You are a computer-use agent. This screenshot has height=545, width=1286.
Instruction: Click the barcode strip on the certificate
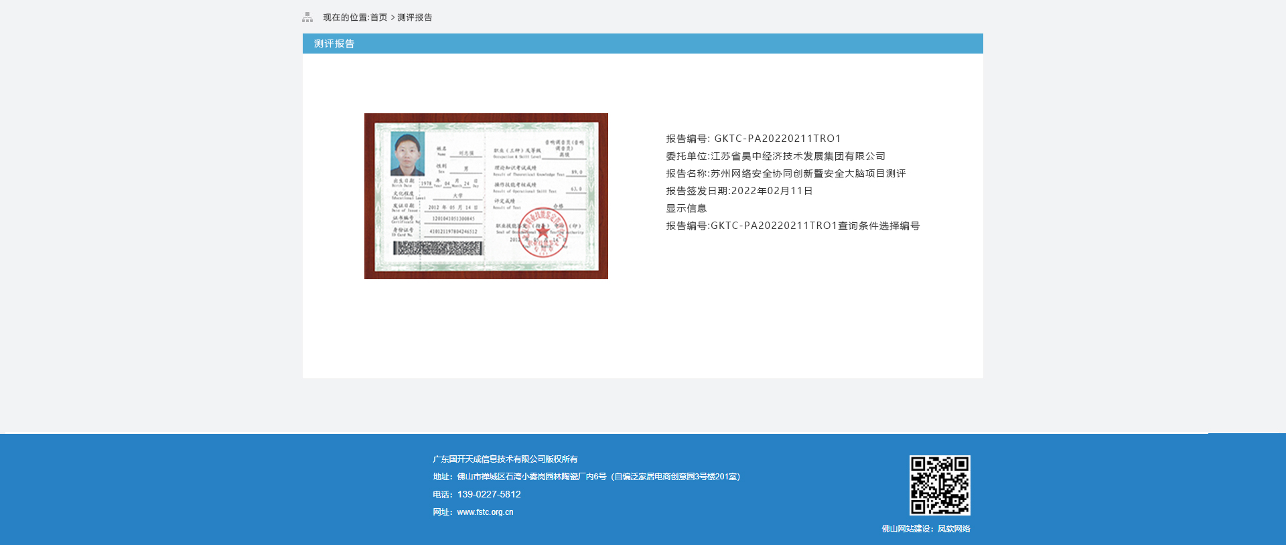[x=437, y=248]
